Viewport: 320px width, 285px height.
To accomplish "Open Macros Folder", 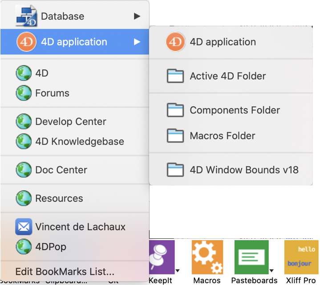I will tap(231, 136).
